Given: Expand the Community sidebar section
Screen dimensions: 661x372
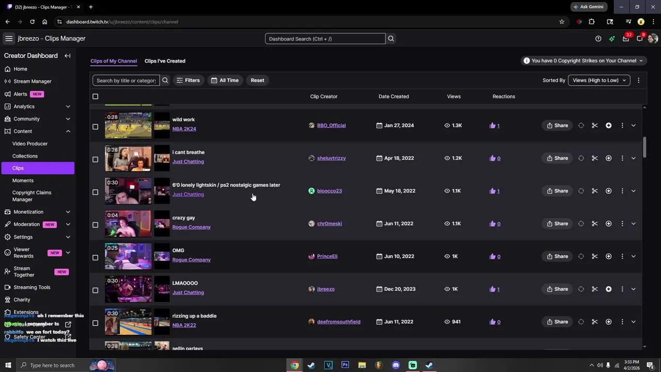Looking at the screenshot, I should tap(68, 119).
